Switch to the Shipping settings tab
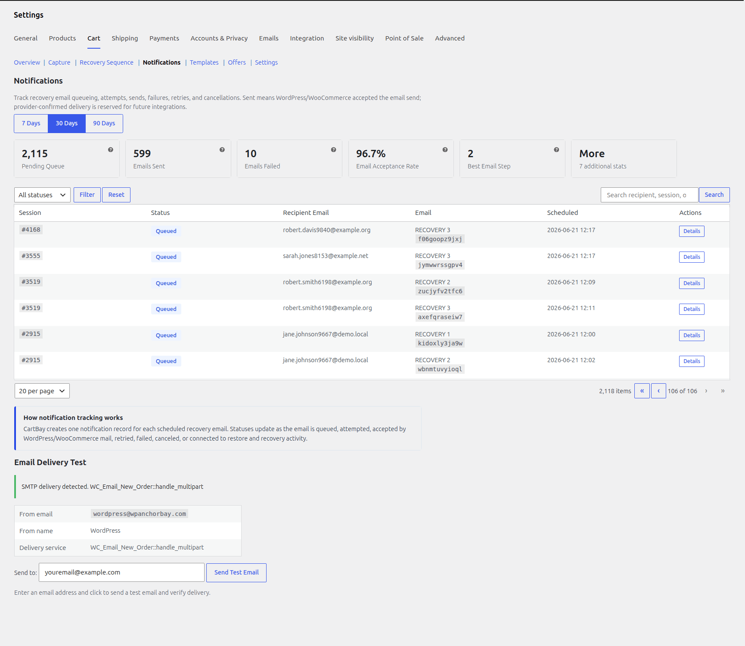 tap(125, 38)
